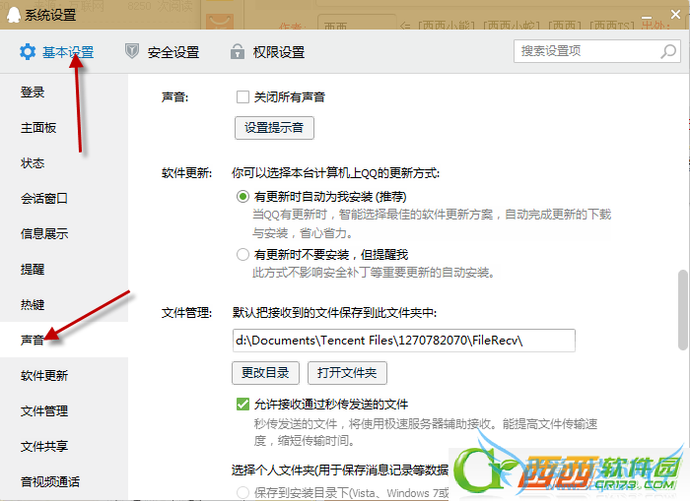Open 会话窗口 settings in sidebar

pyautogui.click(x=44, y=199)
